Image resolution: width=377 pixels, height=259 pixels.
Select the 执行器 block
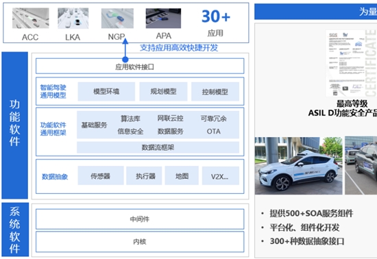(144, 176)
